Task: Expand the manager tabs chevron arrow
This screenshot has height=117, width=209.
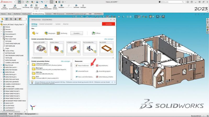Action: point(26,19)
